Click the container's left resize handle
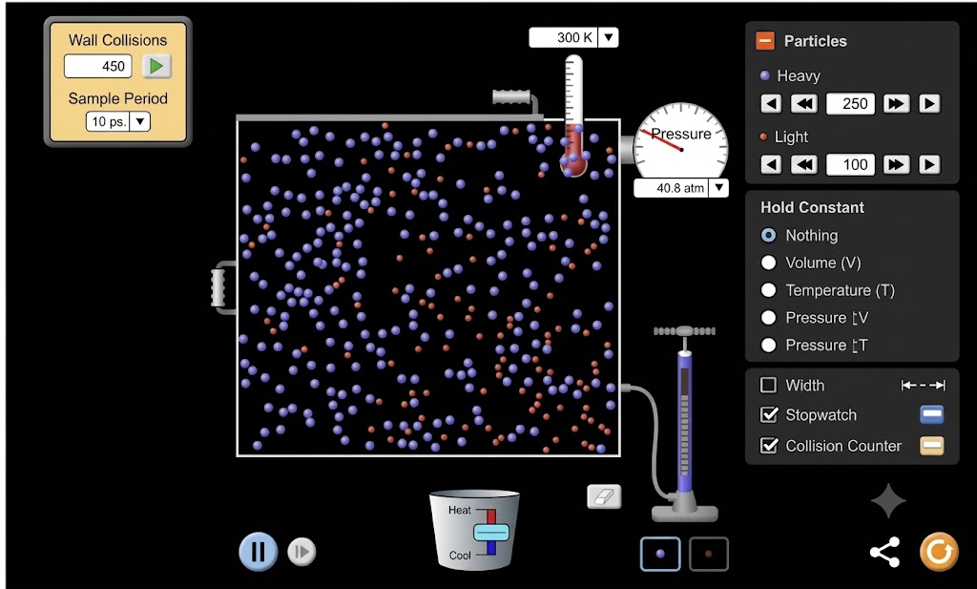The width and height of the screenshot is (977, 589). [x=220, y=287]
